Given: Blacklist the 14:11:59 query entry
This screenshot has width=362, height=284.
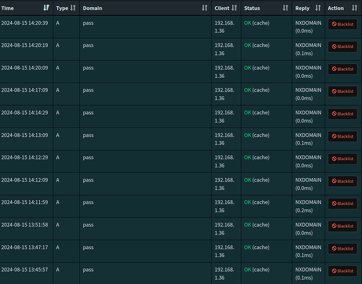Looking at the screenshot, I should click(x=342, y=204).
